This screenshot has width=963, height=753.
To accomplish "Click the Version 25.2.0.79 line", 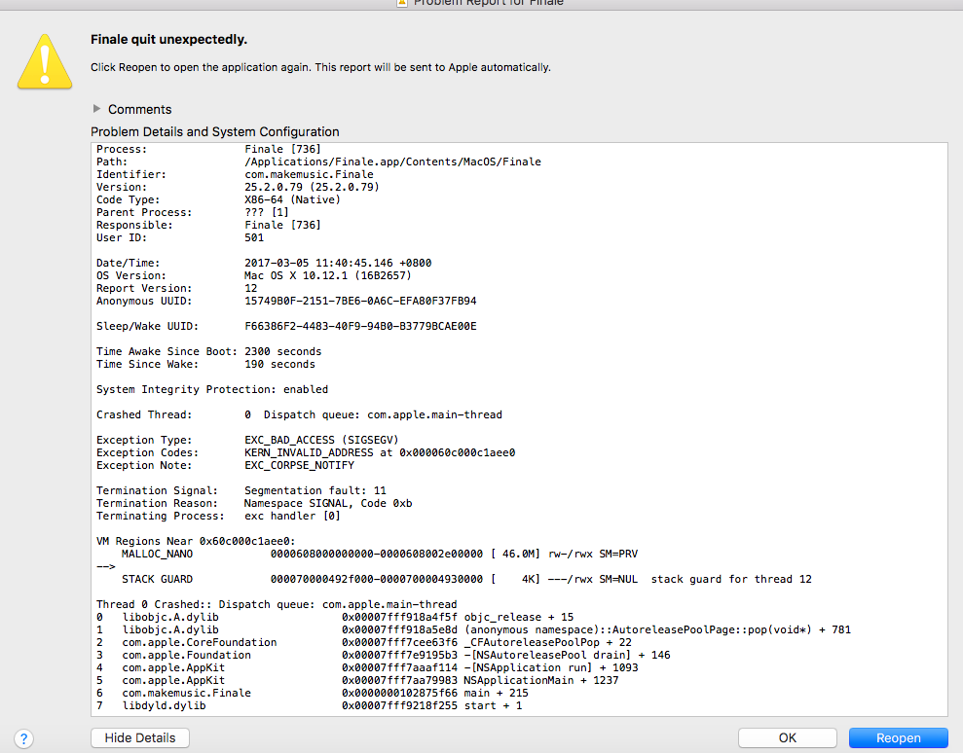I will click(x=311, y=187).
